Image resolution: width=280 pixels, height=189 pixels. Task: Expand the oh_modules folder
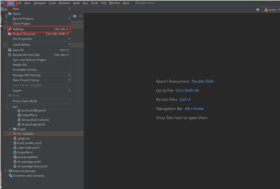(x=10, y=133)
